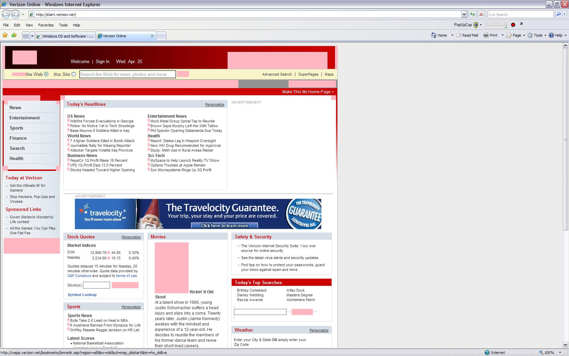Click in the Live Search box
Viewport: 569px width, 356px height.
point(521,14)
